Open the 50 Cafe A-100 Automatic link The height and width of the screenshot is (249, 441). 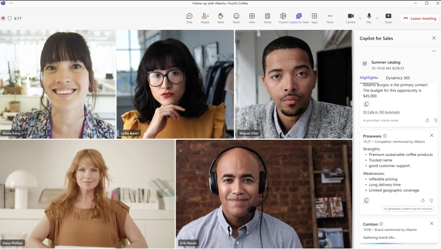click(382, 112)
